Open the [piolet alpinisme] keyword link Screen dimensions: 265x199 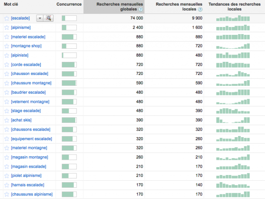[26, 175]
